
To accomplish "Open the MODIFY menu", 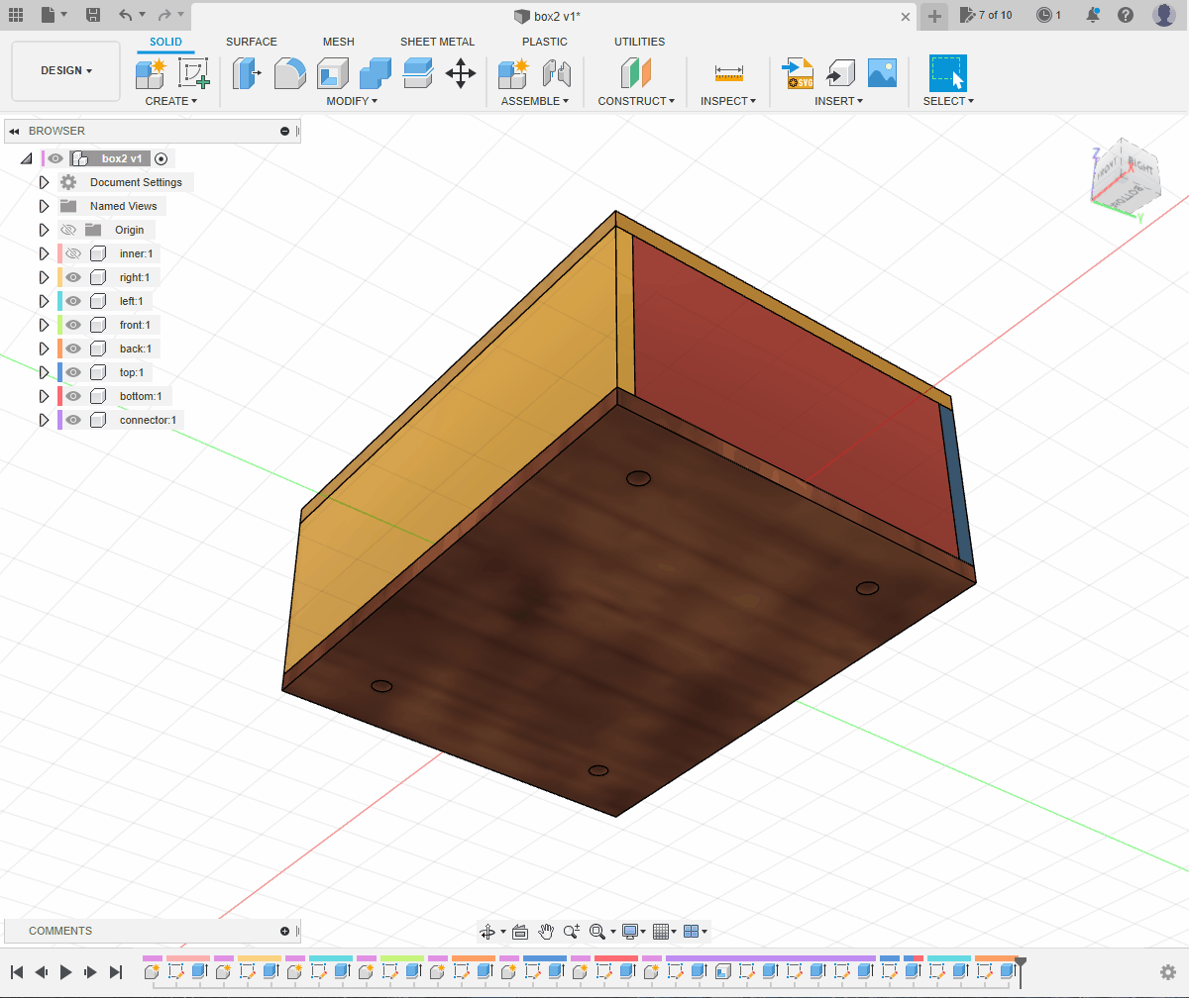I will click(352, 101).
